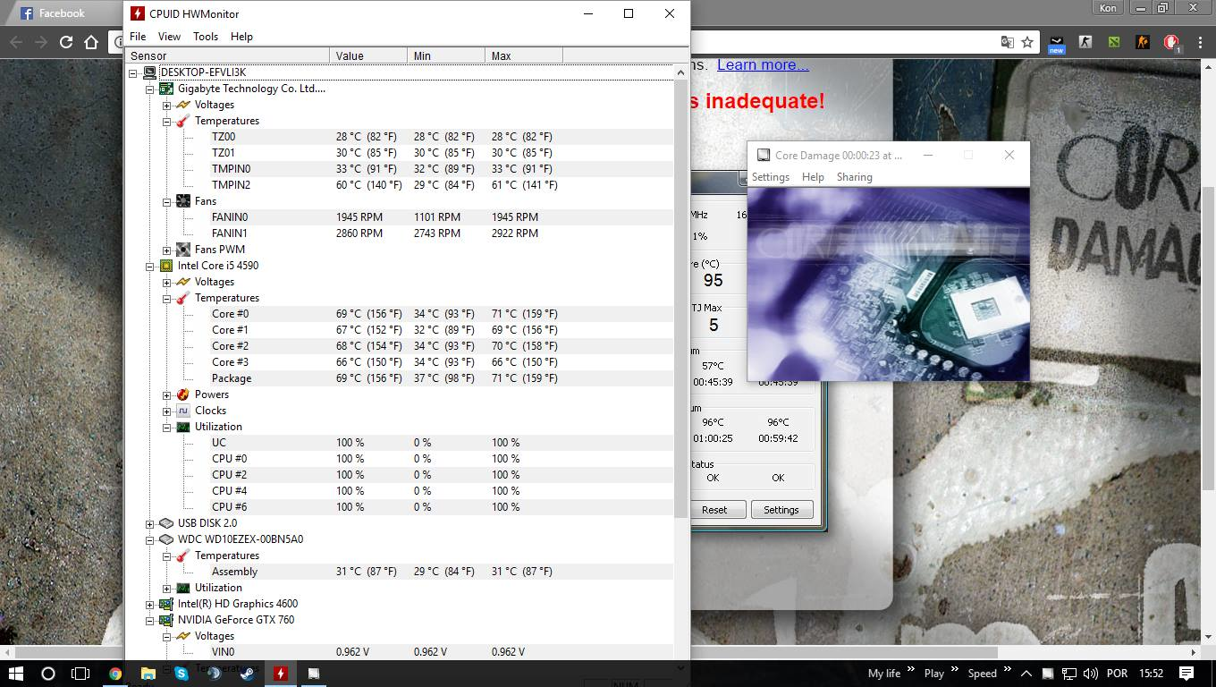Collapse the Intel Core i5 4590 node
Image resolution: width=1216 pixels, height=687 pixels.
pyautogui.click(x=150, y=266)
